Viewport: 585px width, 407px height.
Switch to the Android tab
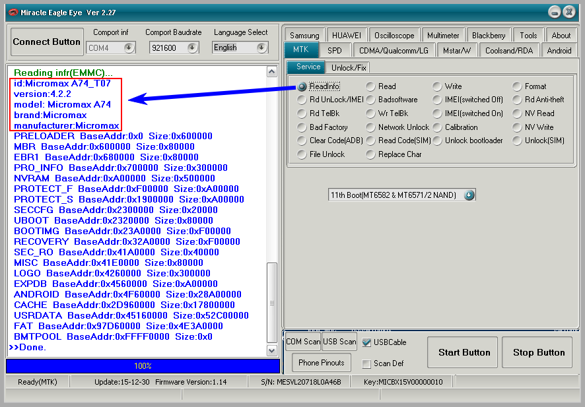[559, 50]
